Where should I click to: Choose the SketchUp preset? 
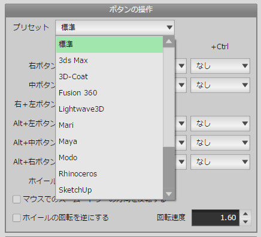click(110, 190)
